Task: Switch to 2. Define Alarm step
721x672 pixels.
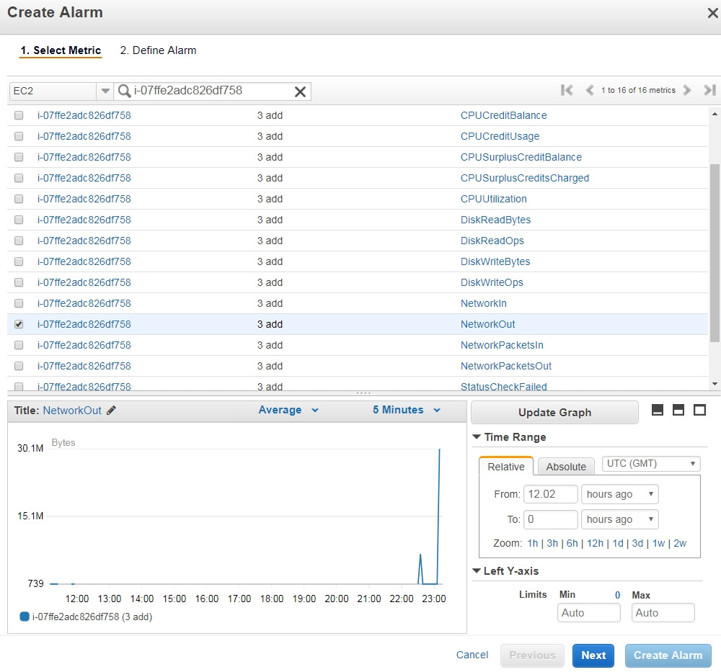Action: tap(158, 50)
